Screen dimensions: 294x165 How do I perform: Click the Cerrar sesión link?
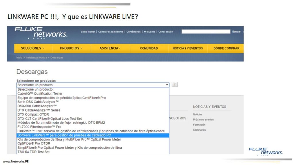pos(166,32)
